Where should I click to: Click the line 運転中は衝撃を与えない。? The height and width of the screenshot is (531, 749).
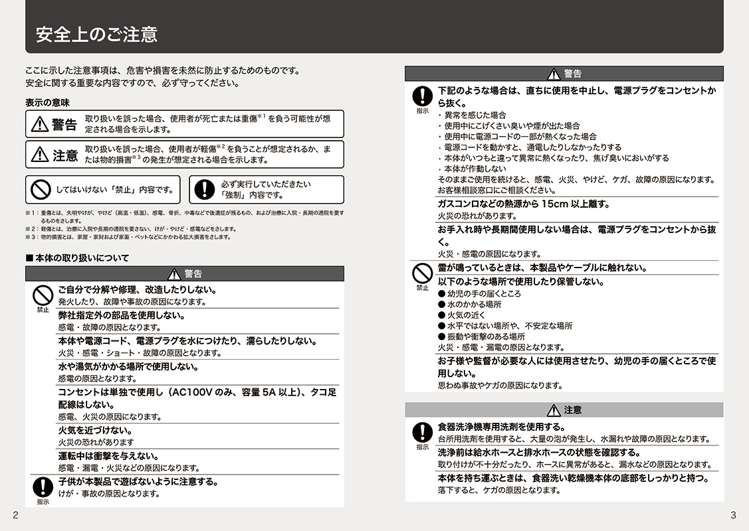pos(109,456)
